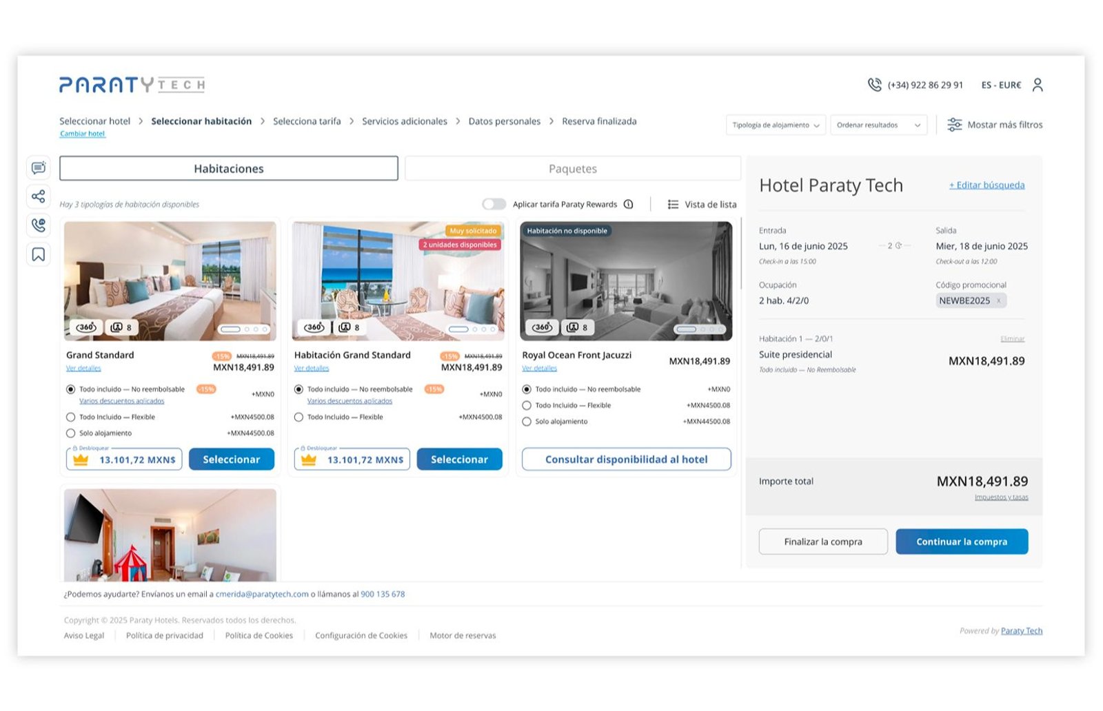Viewport: 1103px width, 711px height.
Task: Click Impuestos y tasas link
Action: [x=1001, y=497]
